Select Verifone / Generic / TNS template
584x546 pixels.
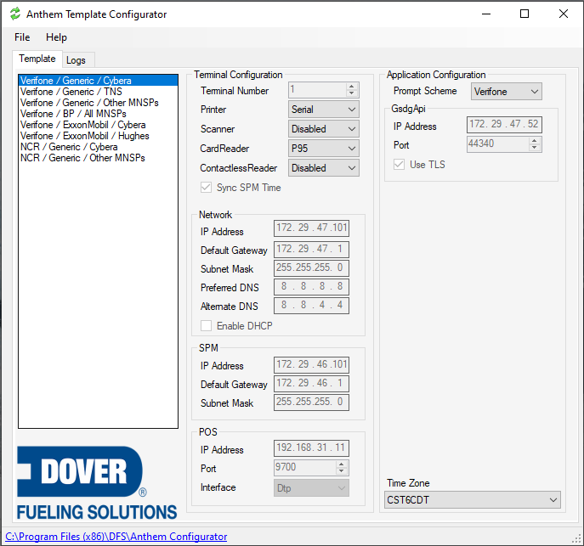98,92
